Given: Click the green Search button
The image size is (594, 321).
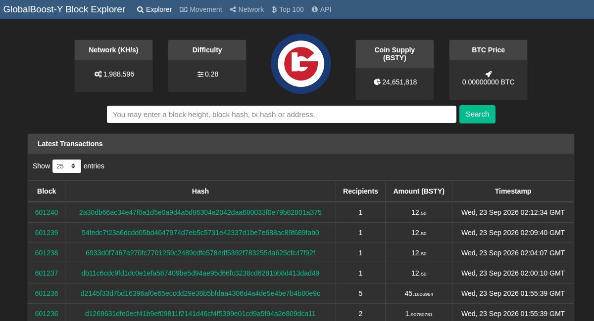Looking at the screenshot, I should click(477, 114).
